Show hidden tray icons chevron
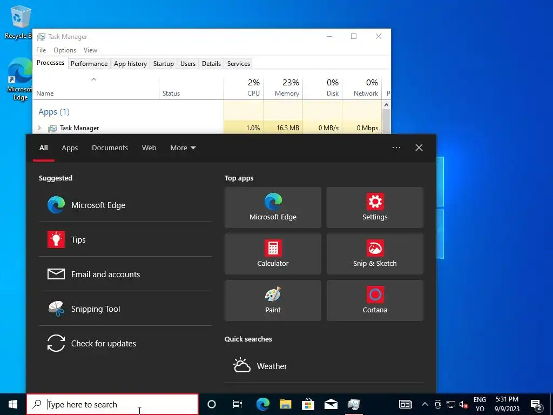The height and width of the screenshot is (415, 553). pyautogui.click(x=425, y=404)
